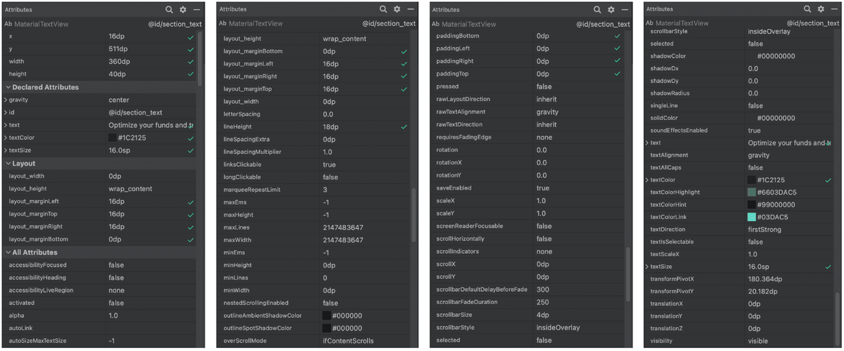Open gear settings in the panel showing shadowColor
The height and width of the screenshot is (351, 844).
click(821, 9)
